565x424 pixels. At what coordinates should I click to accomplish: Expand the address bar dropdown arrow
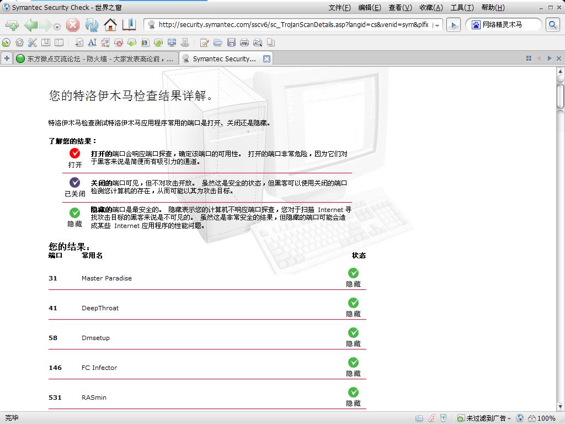click(437, 25)
